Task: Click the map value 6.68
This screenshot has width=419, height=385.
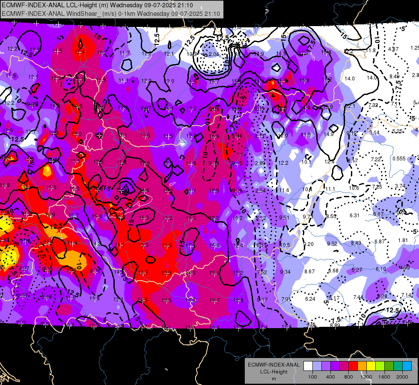Action: pyautogui.click(x=333, y=271)
